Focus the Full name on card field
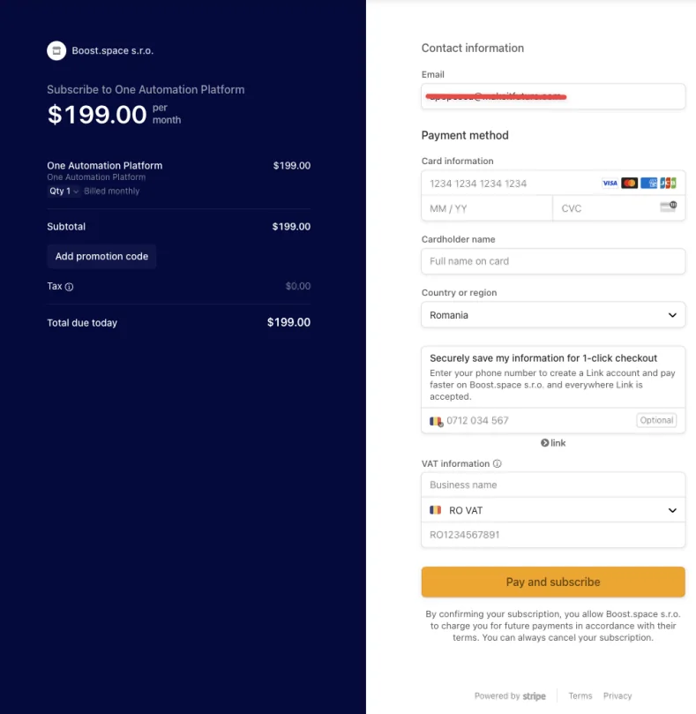The width and height of the screenshot is (696, 714). coord(553,261)
